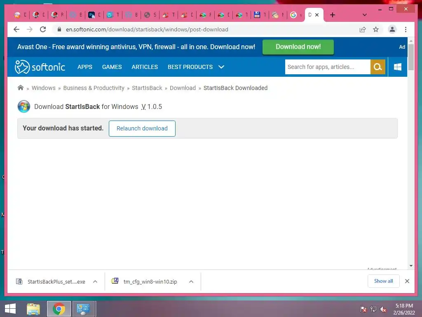This screenshot has width=422, height=317.
Task: Click the orange search magnifier button
Action: coord(377,67)
